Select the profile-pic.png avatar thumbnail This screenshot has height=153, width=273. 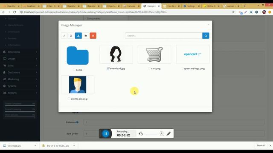pos(78,85)
